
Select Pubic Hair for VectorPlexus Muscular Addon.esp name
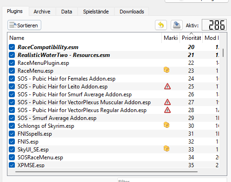84,102
